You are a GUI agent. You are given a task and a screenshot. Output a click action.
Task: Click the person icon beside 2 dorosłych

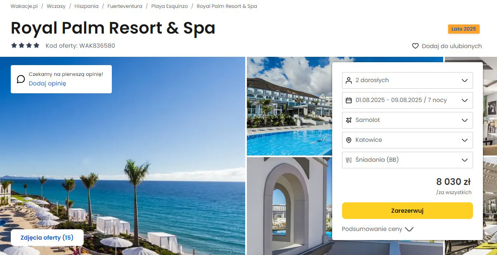pos(349,80)
